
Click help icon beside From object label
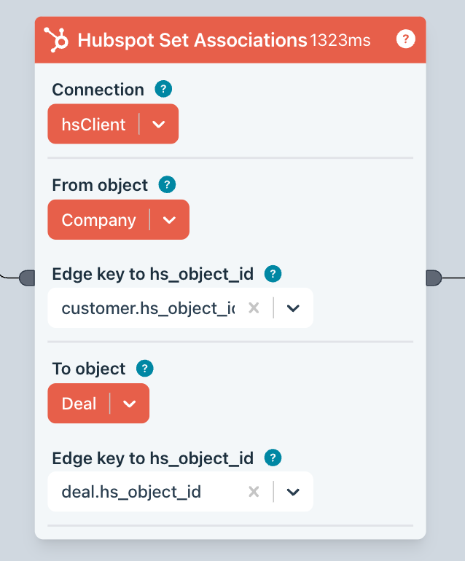(x=167, y=185)
